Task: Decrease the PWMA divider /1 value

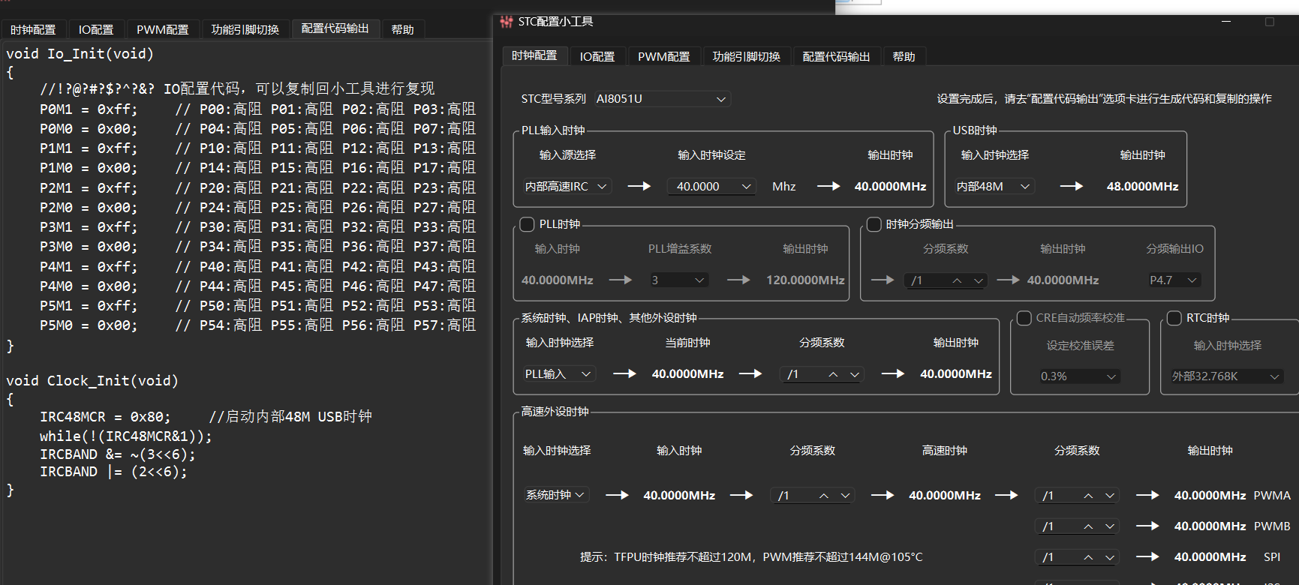Action: (x=1109, y=496)
